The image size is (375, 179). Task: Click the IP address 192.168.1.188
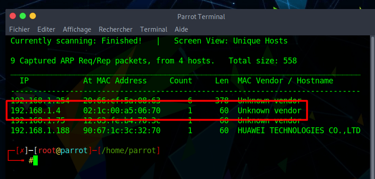point(40,131)
